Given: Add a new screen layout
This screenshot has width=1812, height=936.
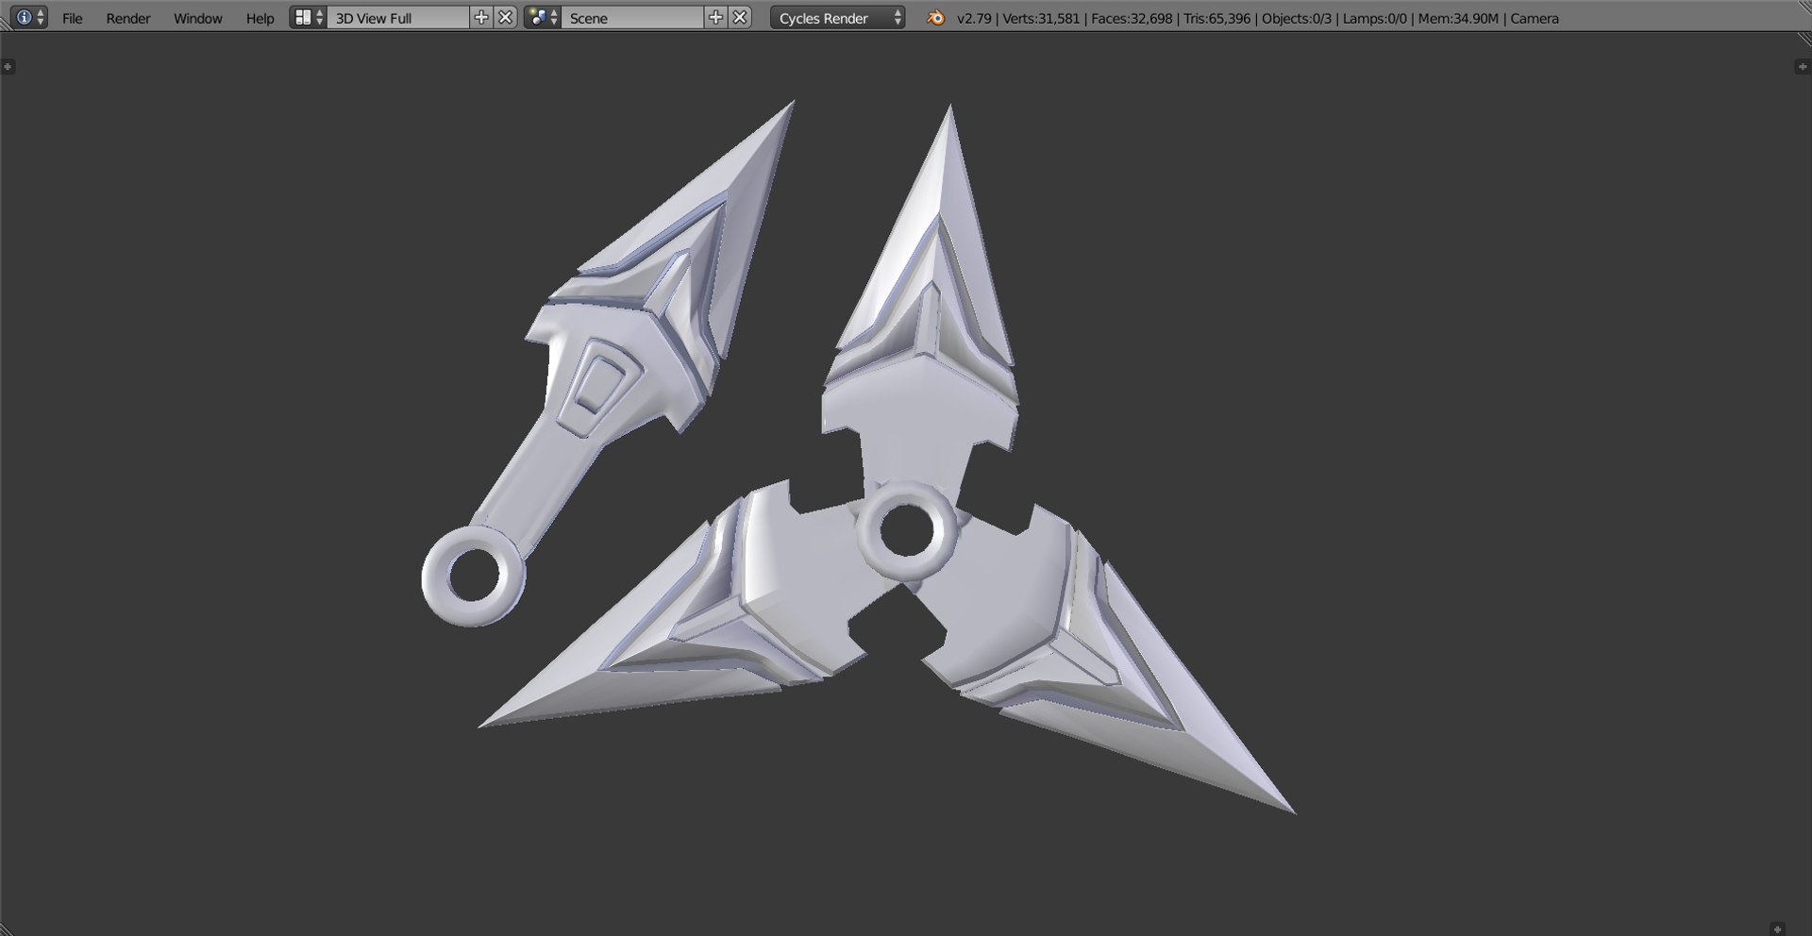Looking at the screenshot, I should pos(481,18).
